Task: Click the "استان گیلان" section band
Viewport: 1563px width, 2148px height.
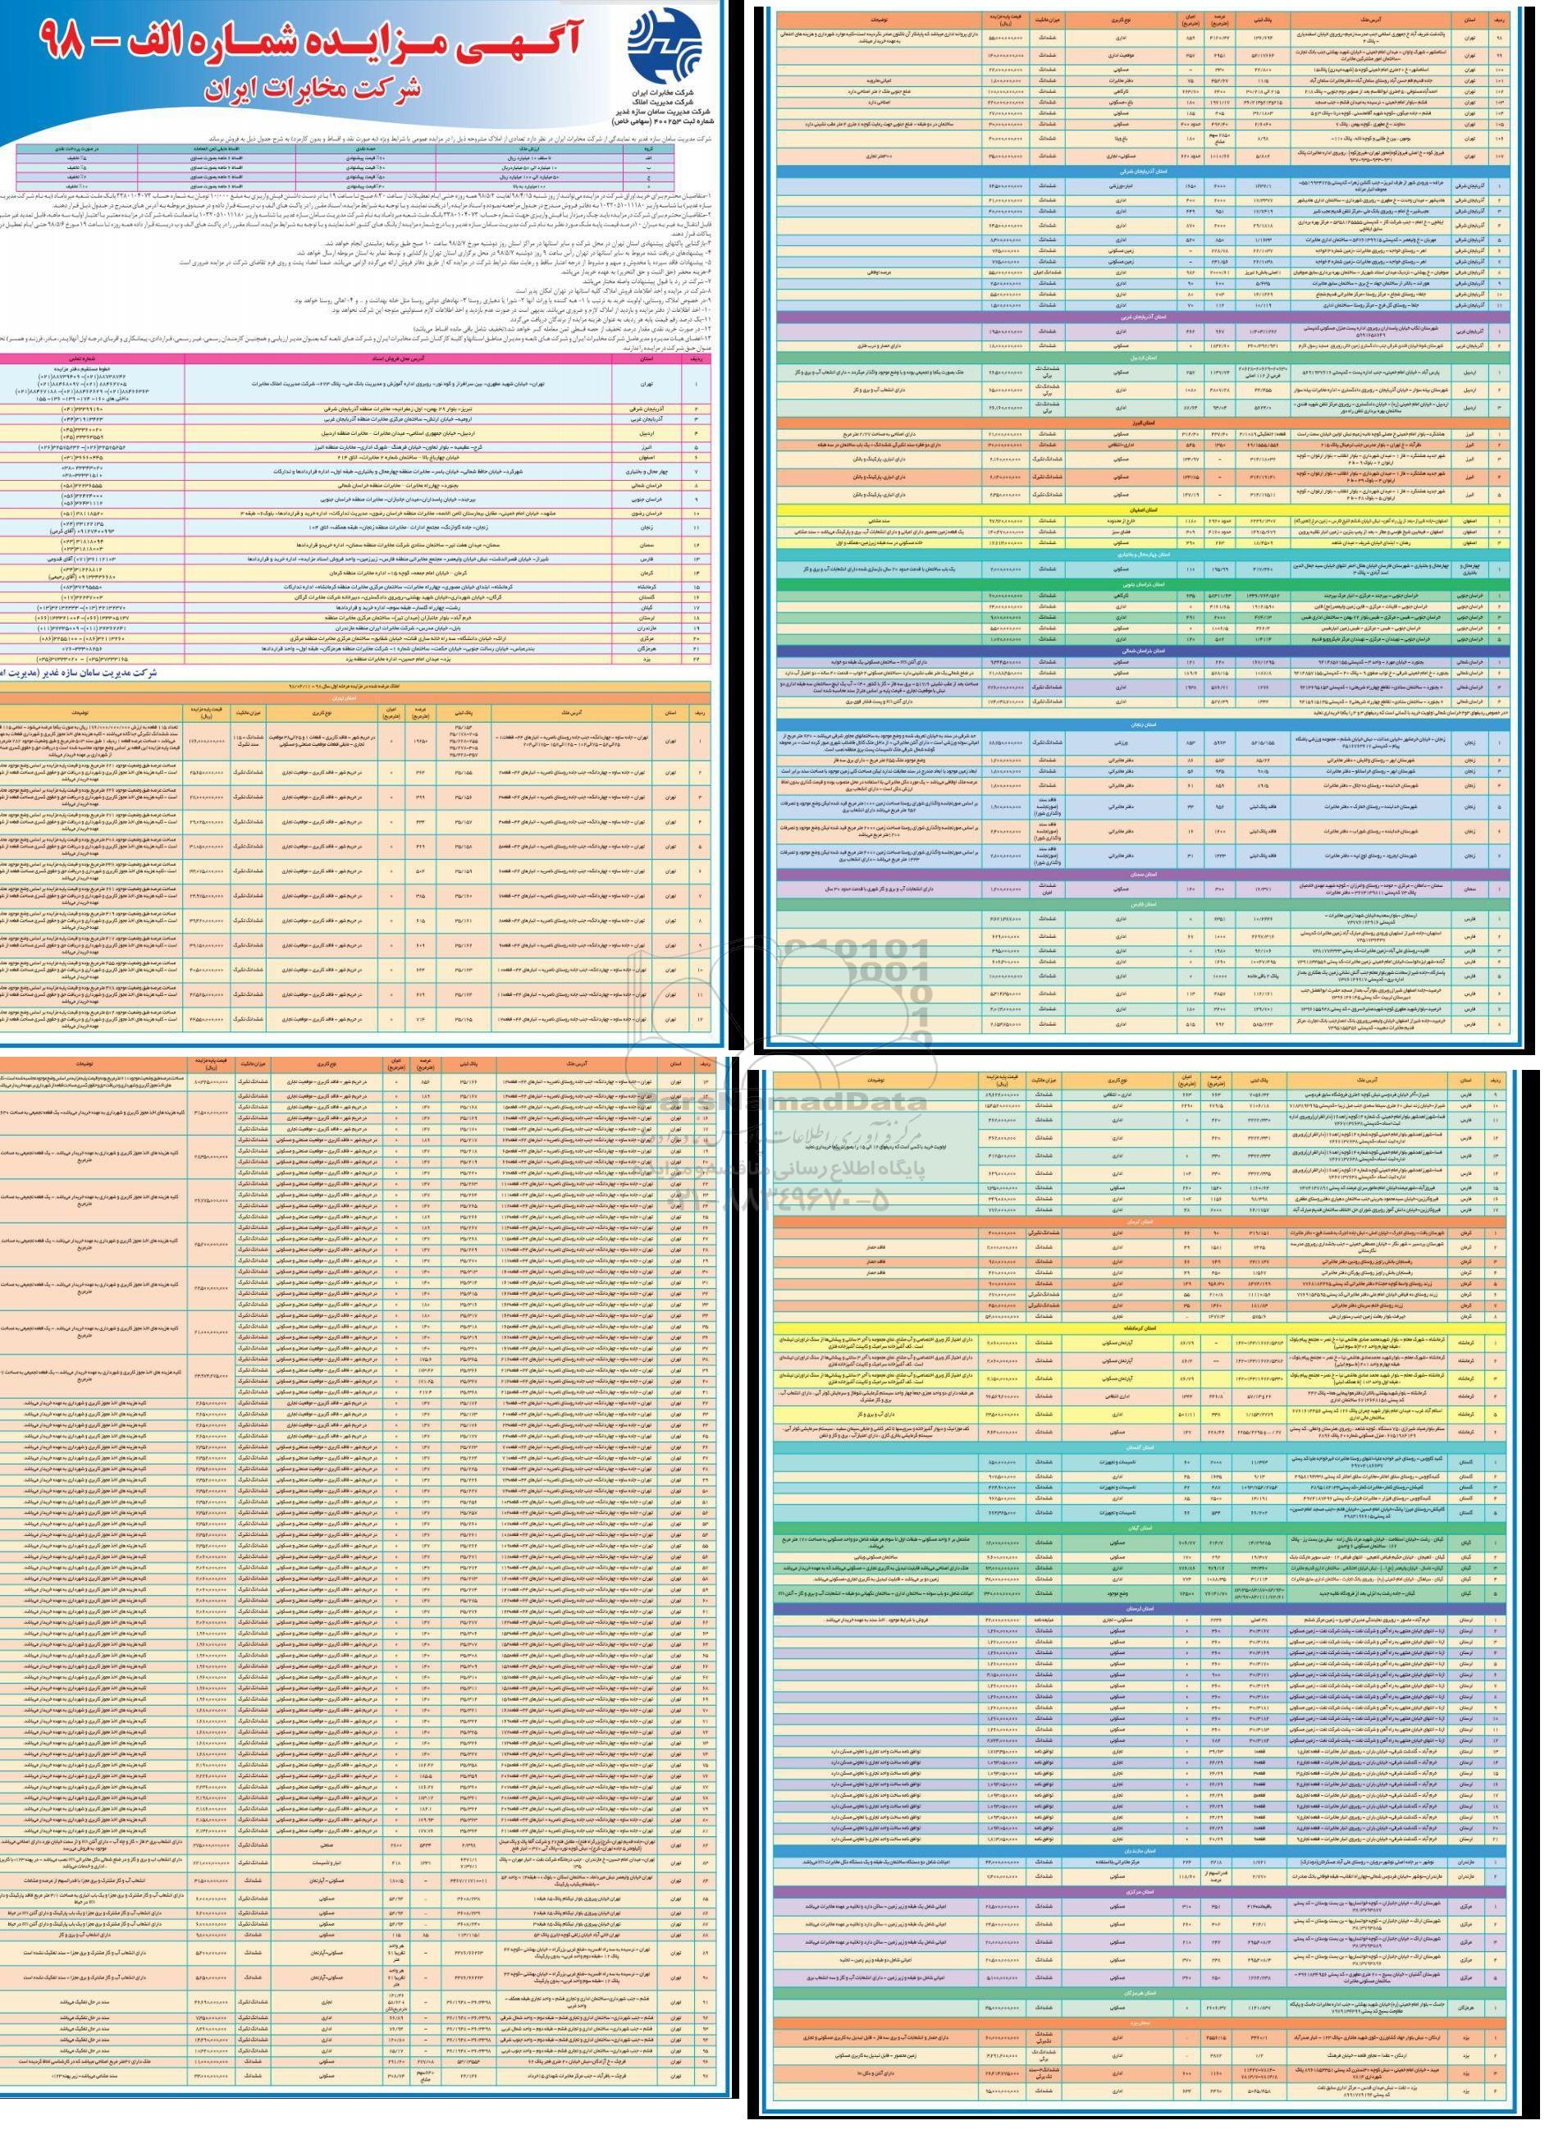Action: coord(1140,1528)
